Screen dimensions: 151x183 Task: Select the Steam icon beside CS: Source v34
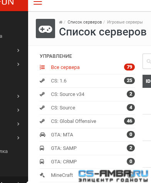(x=42, y=94)
